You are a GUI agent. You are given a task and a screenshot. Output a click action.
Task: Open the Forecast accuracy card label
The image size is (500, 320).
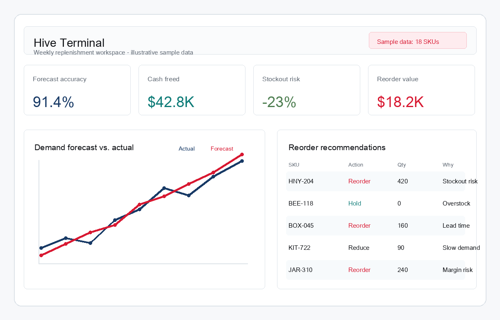point(59,79)
